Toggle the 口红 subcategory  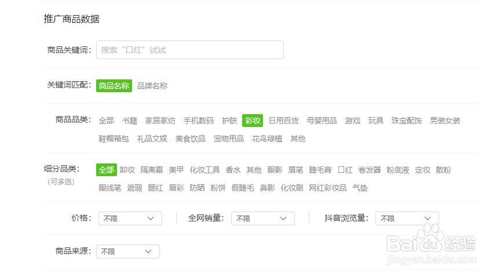pos(345,170)
